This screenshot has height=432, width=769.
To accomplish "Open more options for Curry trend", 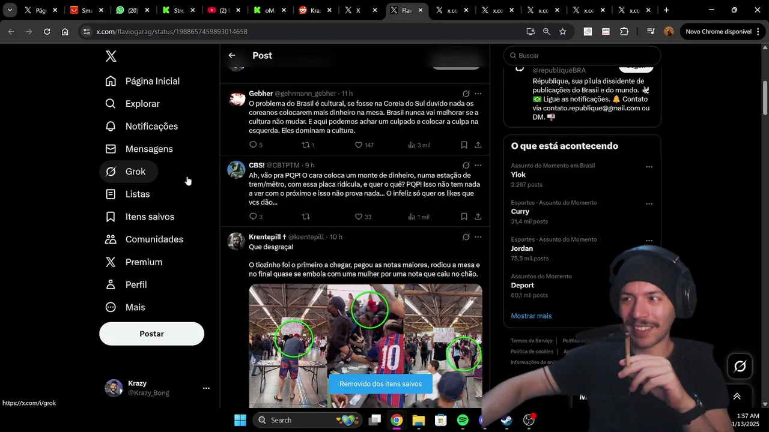I will 649,204.
